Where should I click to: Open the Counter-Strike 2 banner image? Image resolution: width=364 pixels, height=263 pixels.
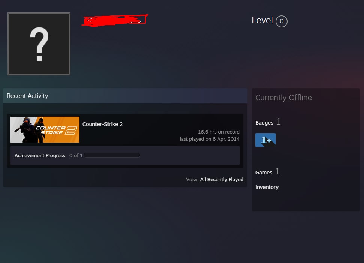tap(45, 129)
